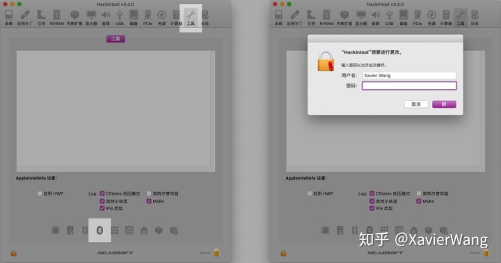Viewport: 501px width, 263px height.
Task: Open USB toolbar item in right window
Action: click(x=389, y=17)
